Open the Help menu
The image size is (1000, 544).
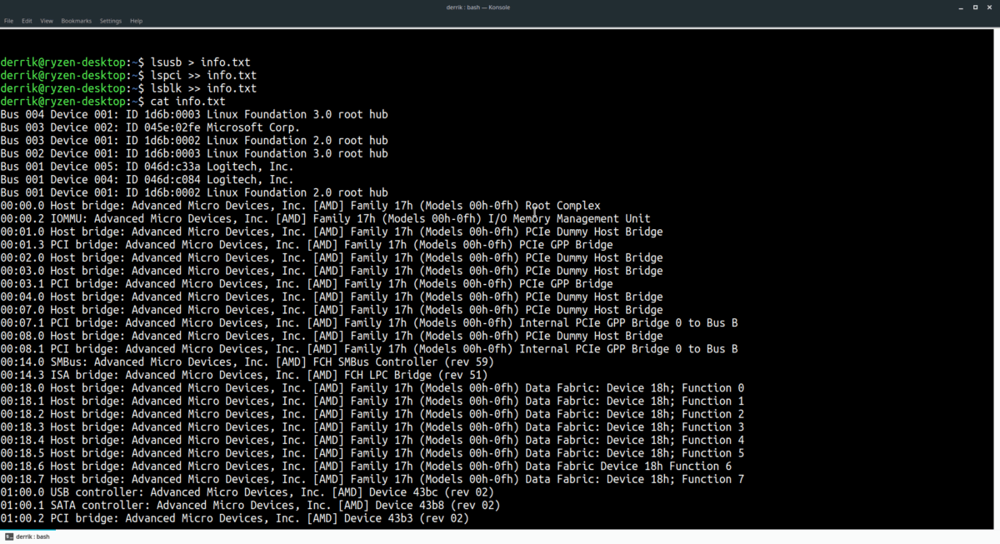(x=136, y=20)
